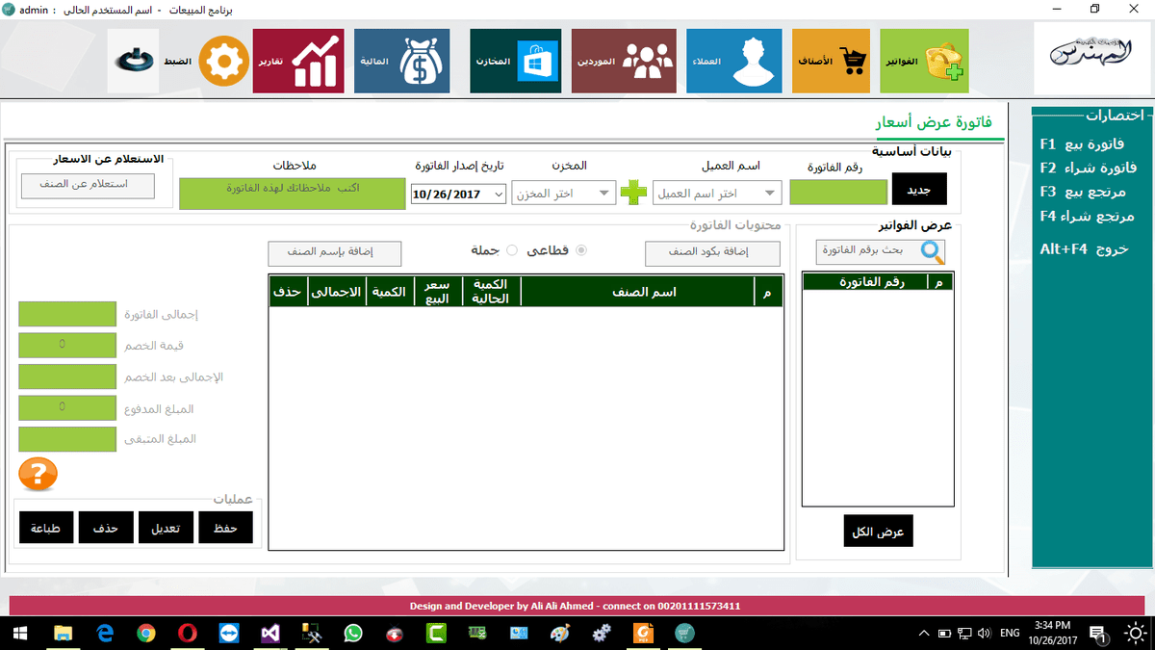Select the جملة (wholesale) radio button

511,248
